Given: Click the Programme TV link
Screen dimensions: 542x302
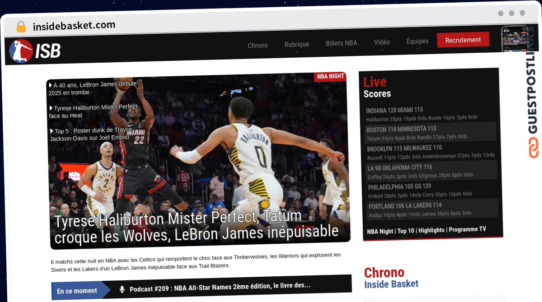Looking at the screenshot, I should 467,229.
